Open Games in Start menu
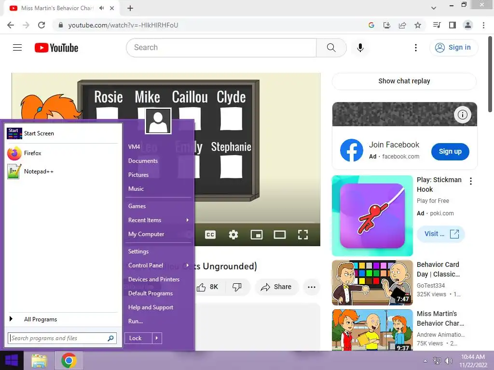 (137, 206)
